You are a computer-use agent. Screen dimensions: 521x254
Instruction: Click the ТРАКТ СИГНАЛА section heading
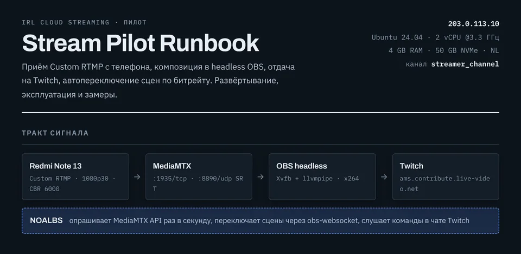(55, 133)
